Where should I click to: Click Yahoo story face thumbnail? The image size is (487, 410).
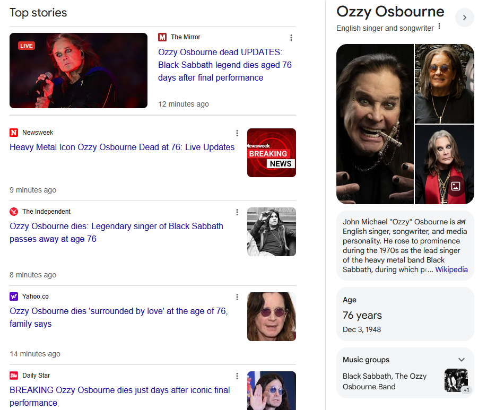[x=272, y=317]
